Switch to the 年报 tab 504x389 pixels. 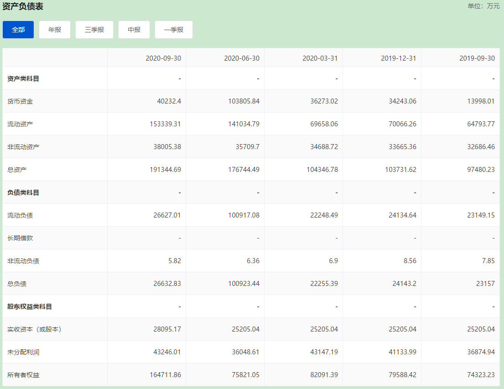tap(55, 30)
